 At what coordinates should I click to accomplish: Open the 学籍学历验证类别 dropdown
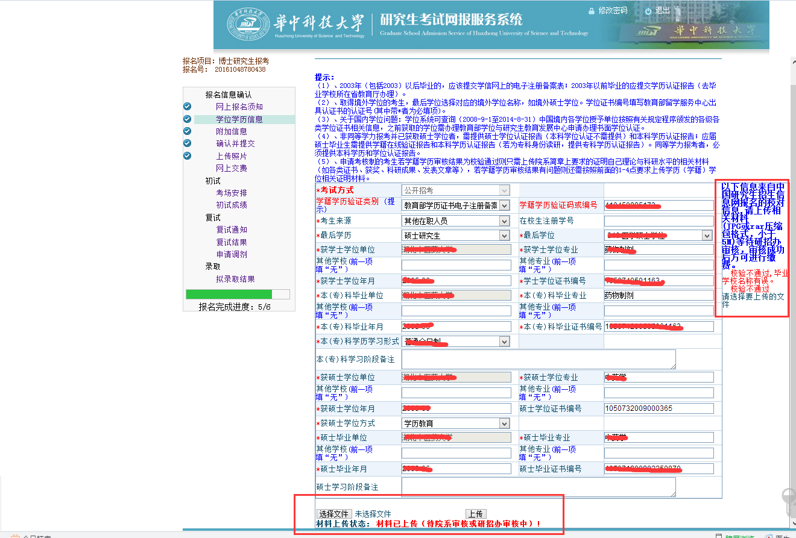pyautogui.click(x=456, y=205)
